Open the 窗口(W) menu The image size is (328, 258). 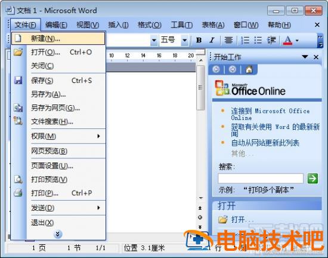coord(246,25)
